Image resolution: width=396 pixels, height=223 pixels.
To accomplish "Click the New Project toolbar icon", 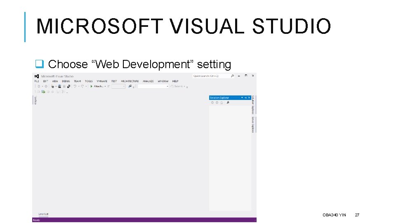I will pos(53,86).
